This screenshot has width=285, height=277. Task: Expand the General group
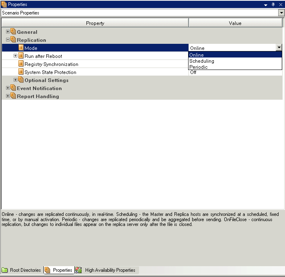(8, 32)
